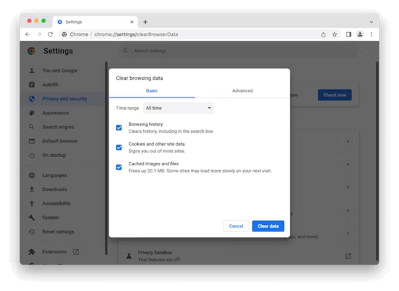Image resolution: width=399 pixels, height=291 pixels.
Task: Click the Check now button
Action: 335,95
